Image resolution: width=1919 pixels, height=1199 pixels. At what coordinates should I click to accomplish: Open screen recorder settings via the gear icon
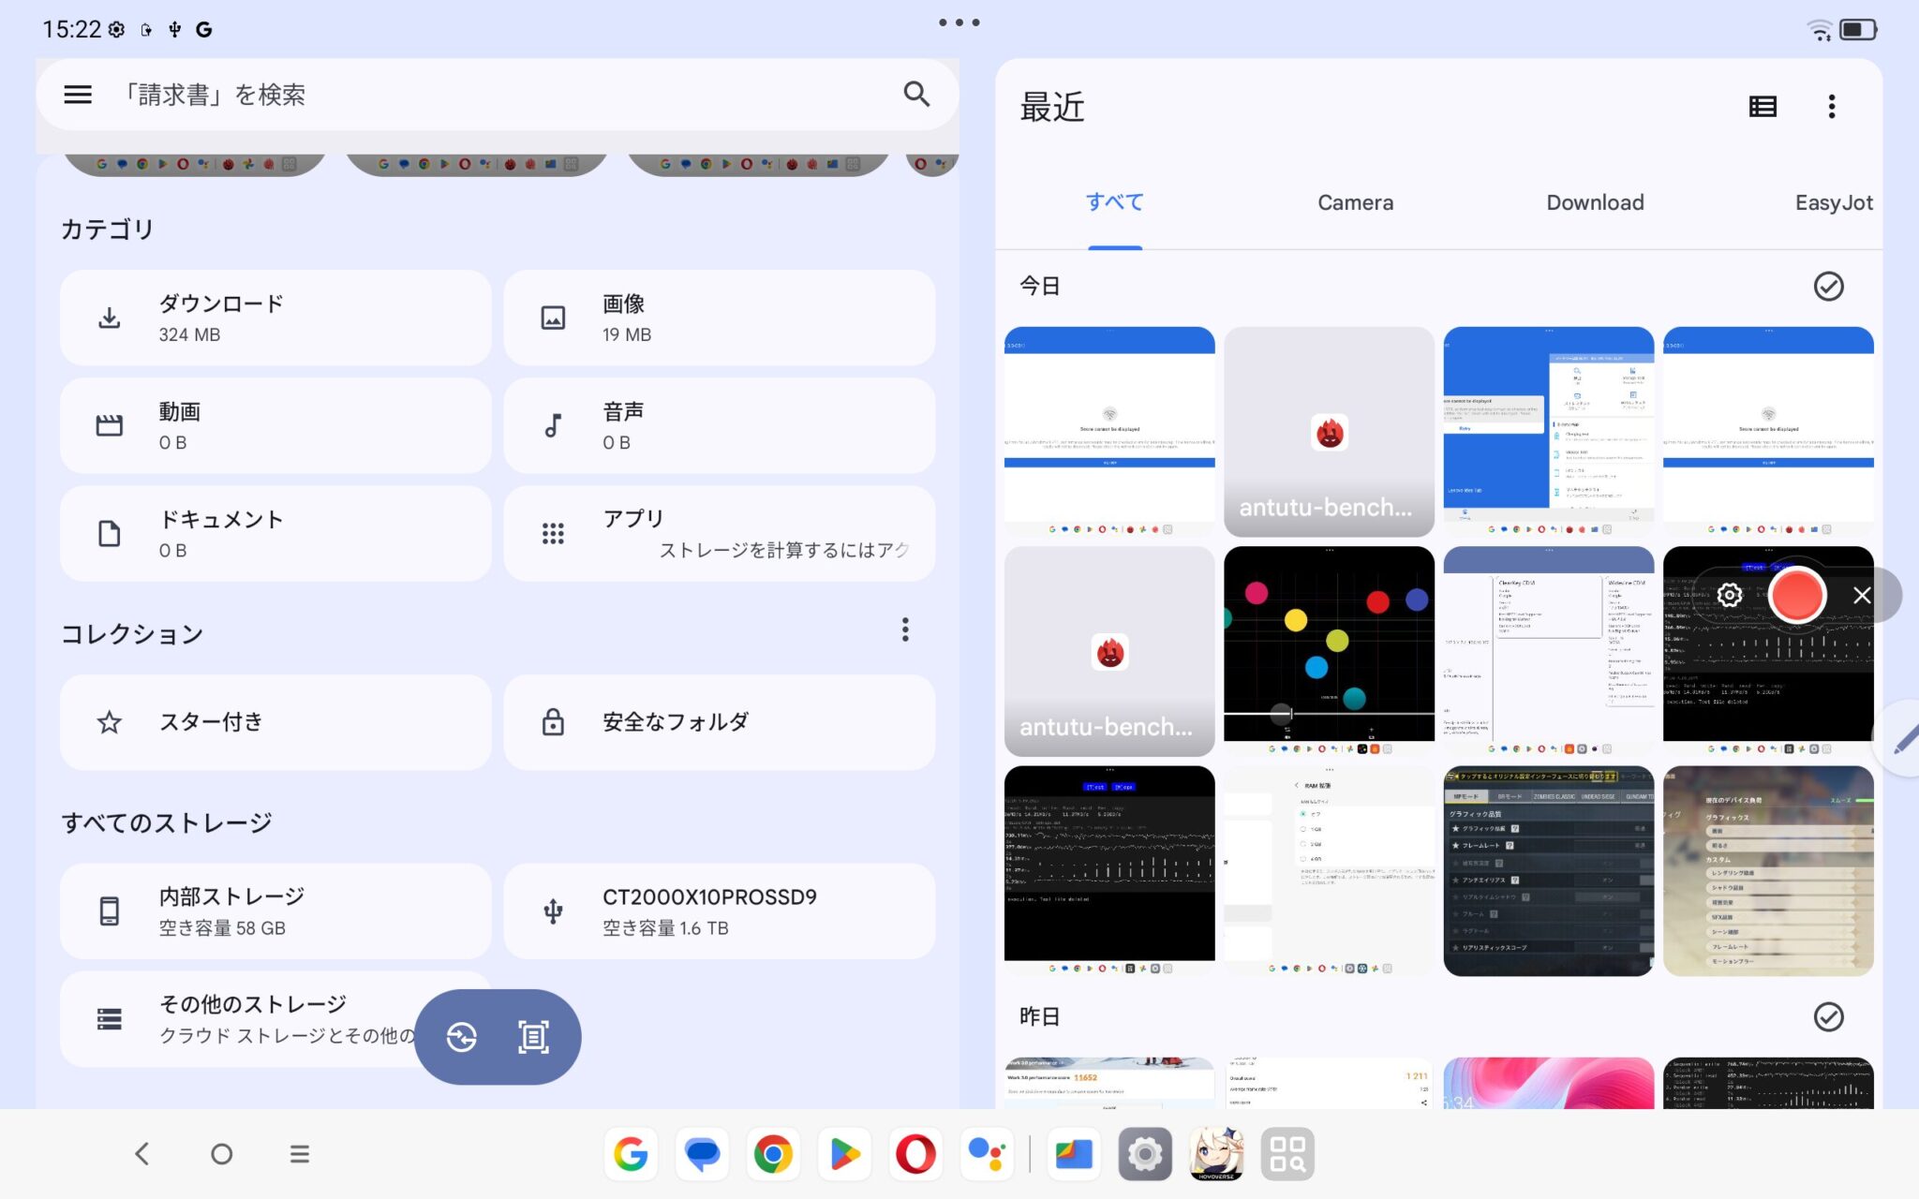coord(1729,594)
